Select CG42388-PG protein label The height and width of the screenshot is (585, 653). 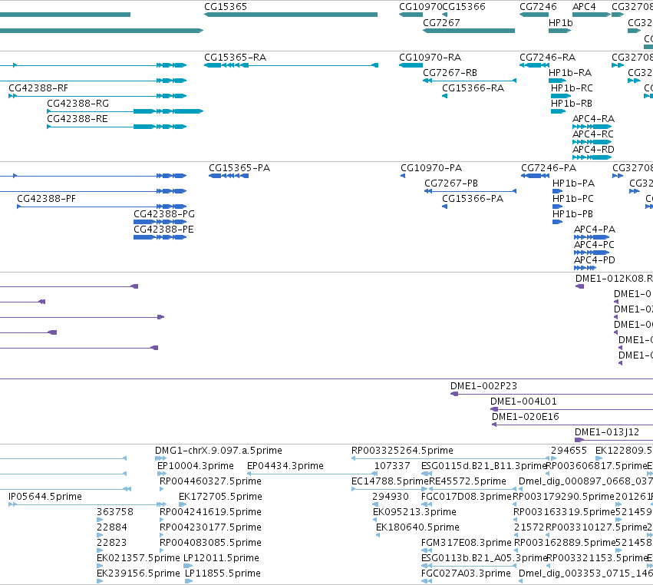(164, 214)
